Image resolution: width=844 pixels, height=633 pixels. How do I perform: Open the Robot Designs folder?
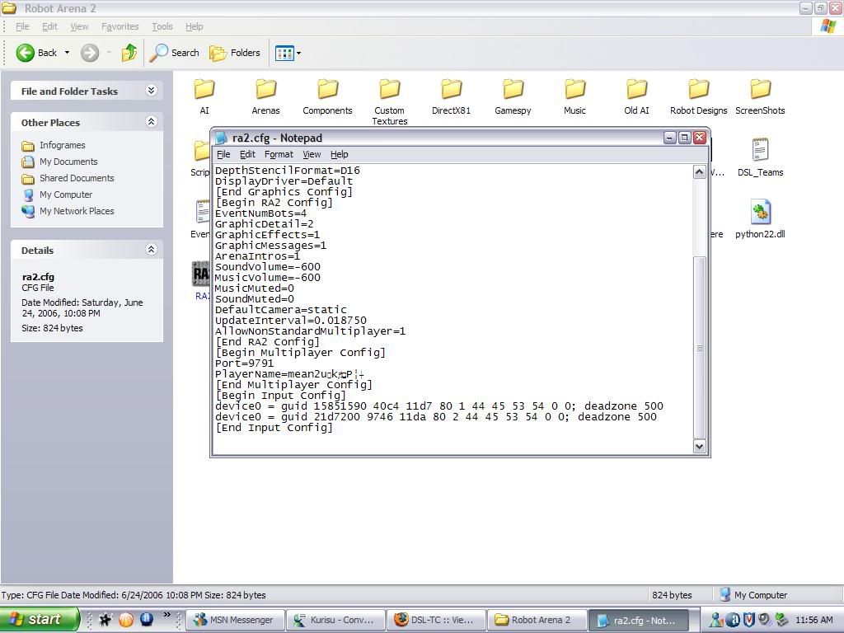point(698,97)
